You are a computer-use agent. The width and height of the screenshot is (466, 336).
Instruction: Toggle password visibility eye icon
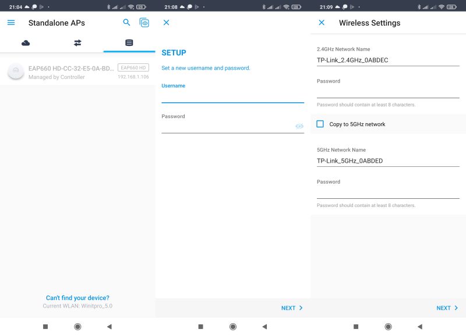click(x=299, y=126)
